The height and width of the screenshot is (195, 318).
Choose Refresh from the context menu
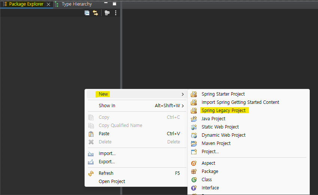(x=136, y=173)
